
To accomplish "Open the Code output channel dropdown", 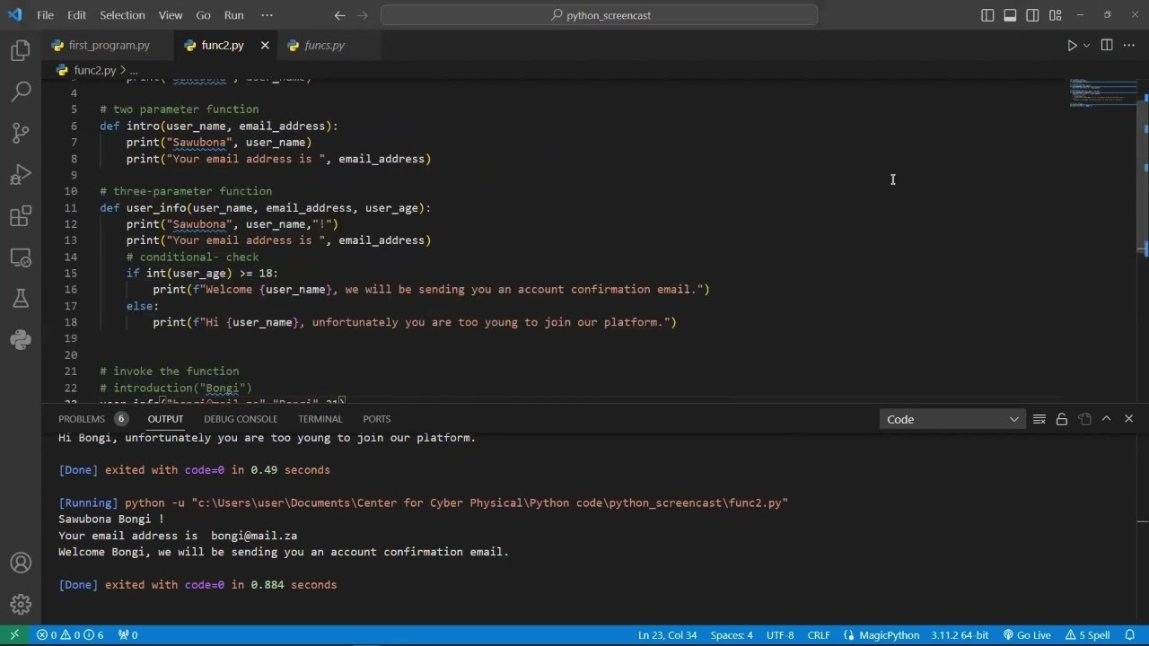I will 952,419.
